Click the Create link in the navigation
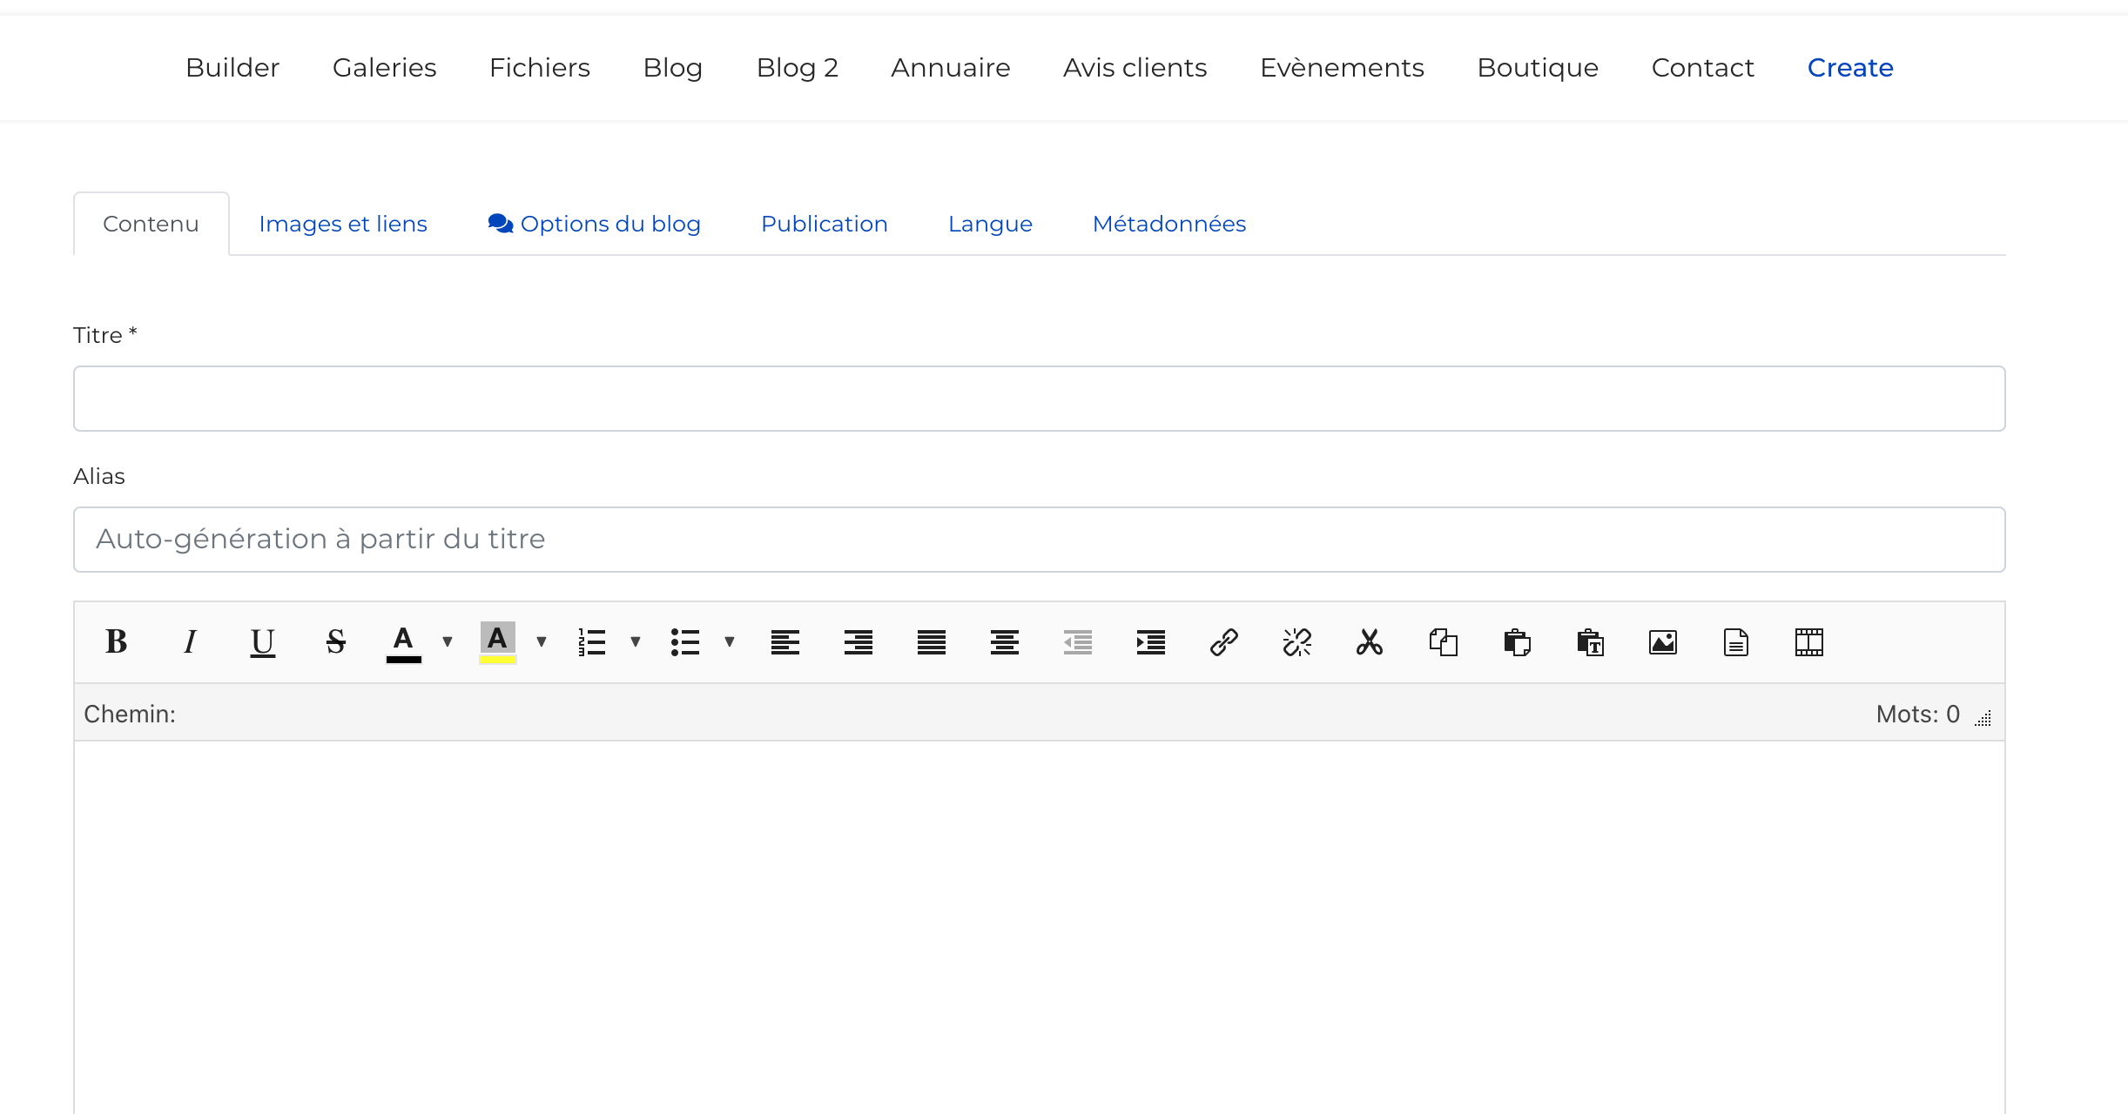Viewport: 2128px width, 1114px height. (x=1848, y=67)
